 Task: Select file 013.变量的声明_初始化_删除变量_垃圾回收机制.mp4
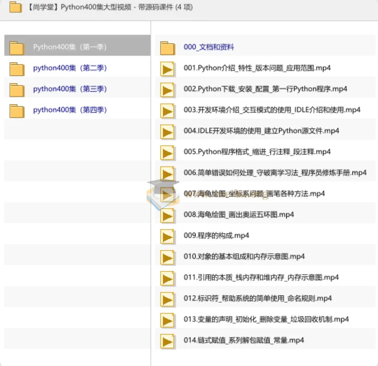point(266,319)
